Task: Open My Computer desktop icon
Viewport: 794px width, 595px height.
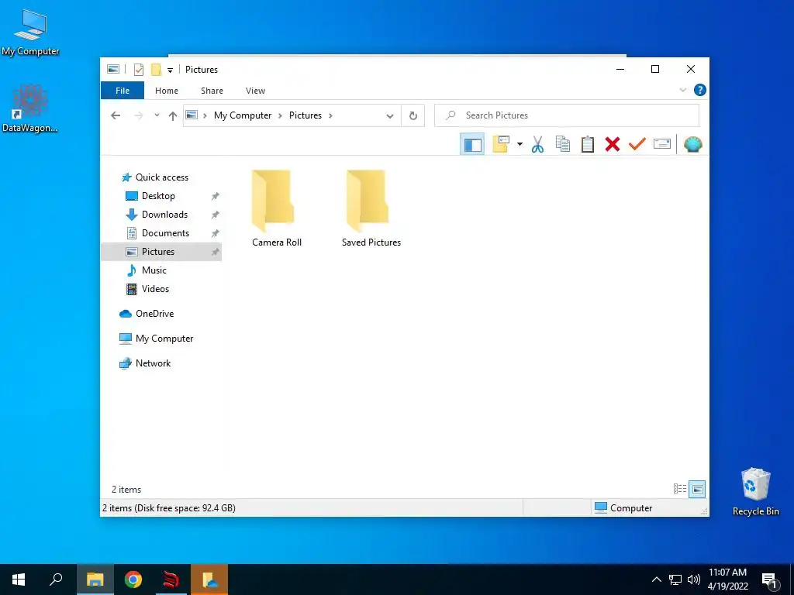Action: point(30,33)
